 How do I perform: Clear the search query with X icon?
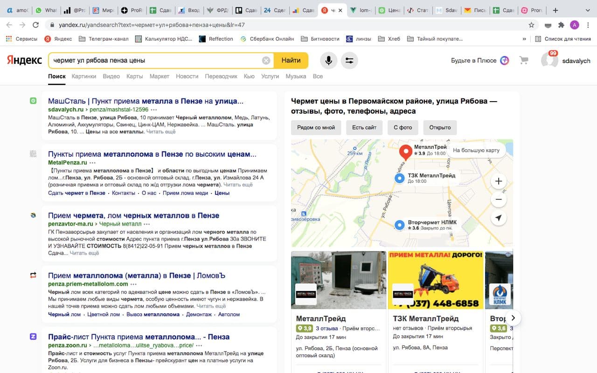(x=266, y=60)
